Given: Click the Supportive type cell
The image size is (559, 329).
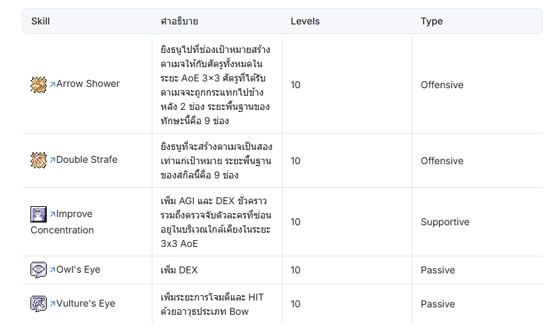Looking at the screenshot, I should 445,222.
